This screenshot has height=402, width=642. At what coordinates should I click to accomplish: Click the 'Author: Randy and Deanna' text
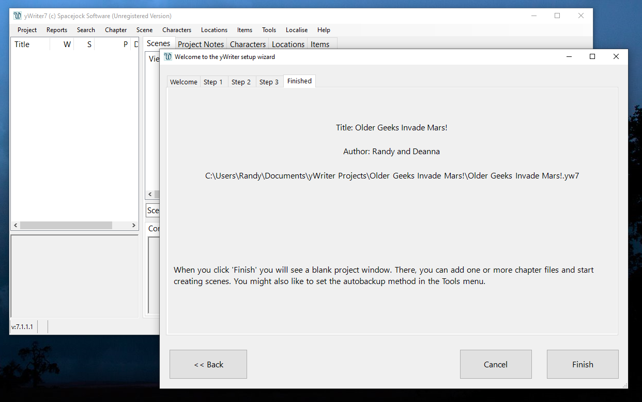[392, 152]
